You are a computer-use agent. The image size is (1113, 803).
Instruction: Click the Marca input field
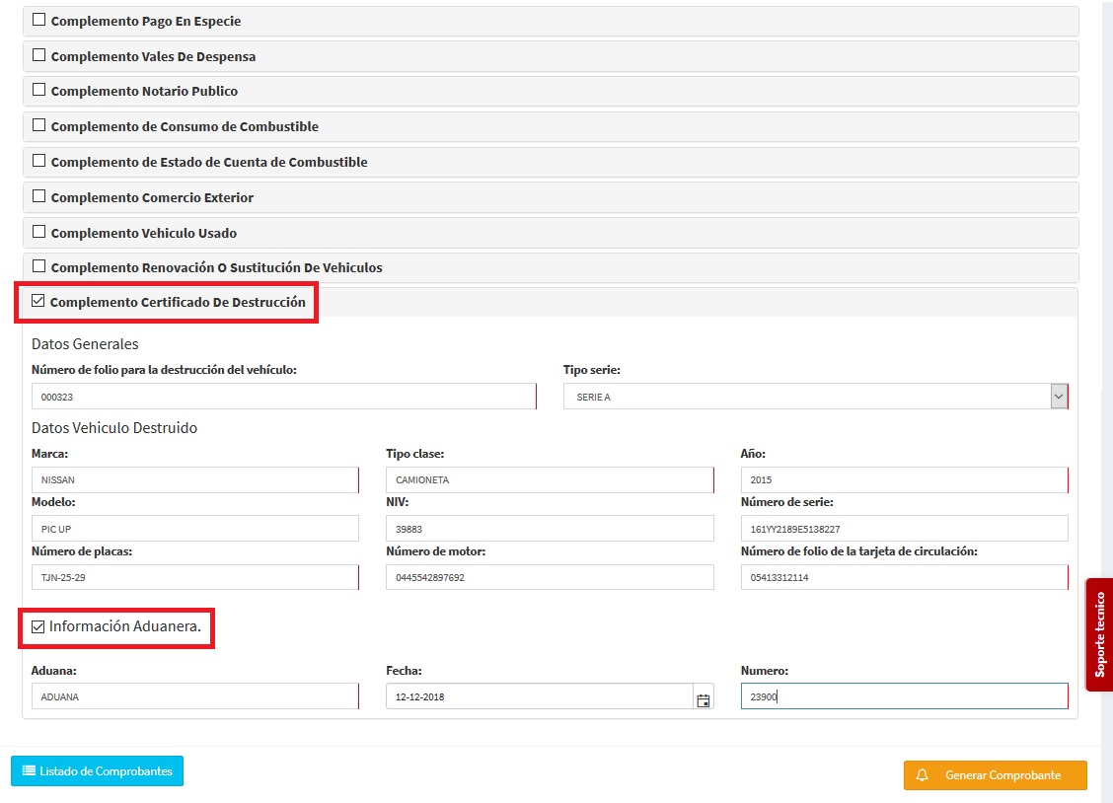(x=194, y=480)
